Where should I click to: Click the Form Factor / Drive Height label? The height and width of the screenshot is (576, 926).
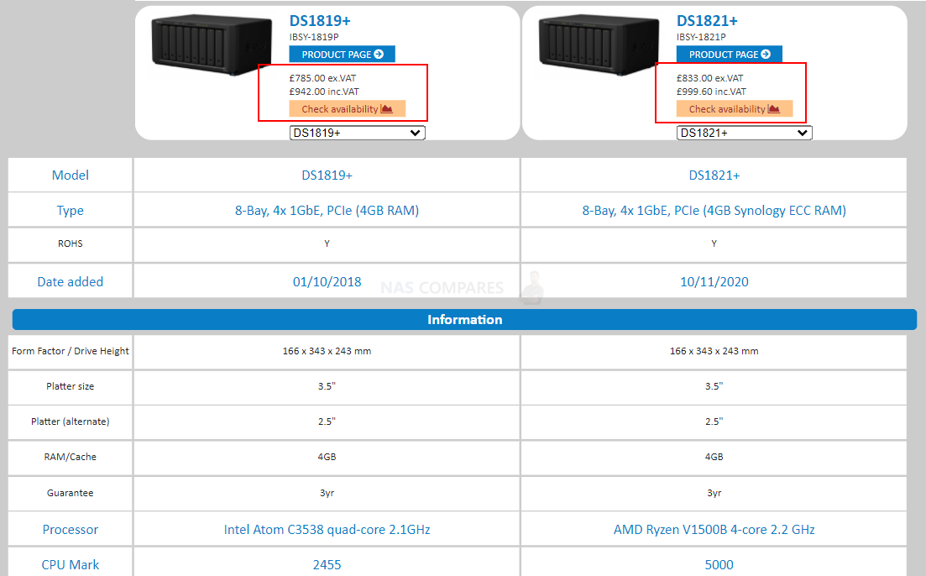(71, 351)
